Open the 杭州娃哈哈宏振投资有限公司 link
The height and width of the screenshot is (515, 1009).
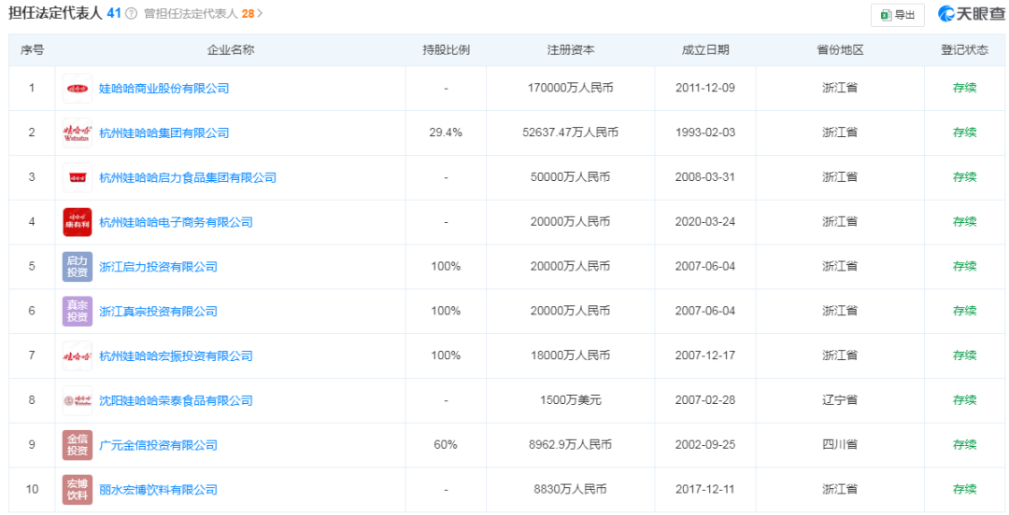coord(176,356)
